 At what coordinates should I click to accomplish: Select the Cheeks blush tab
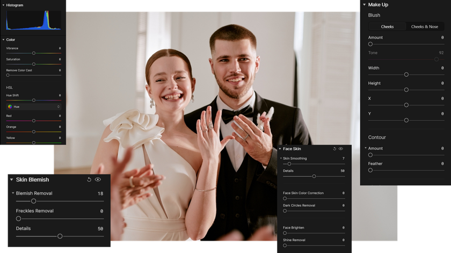coord(387,26)
